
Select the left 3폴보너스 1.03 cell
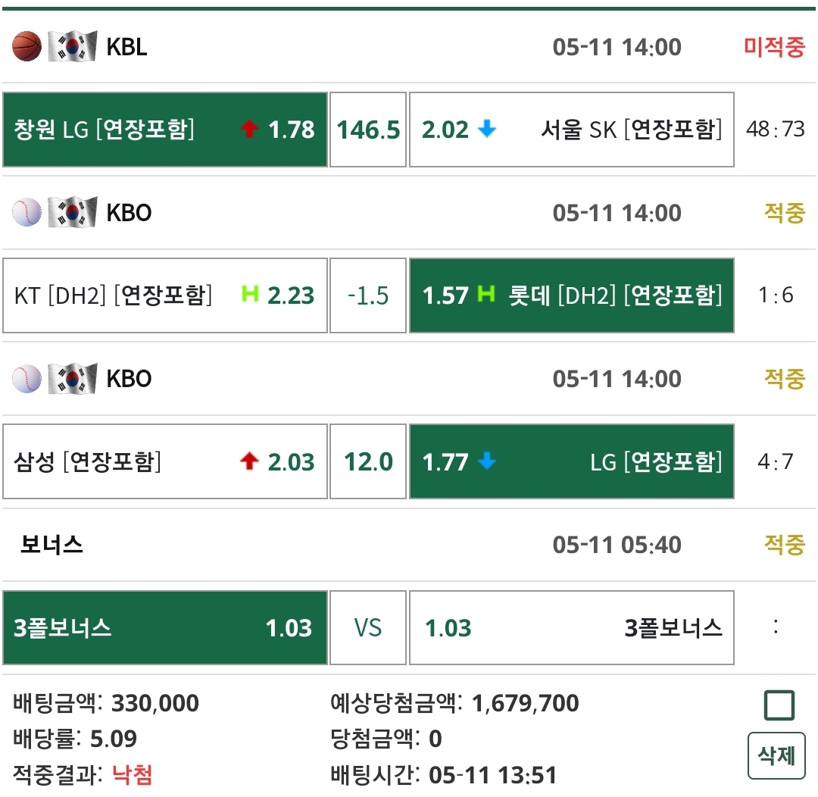point(165,628)
